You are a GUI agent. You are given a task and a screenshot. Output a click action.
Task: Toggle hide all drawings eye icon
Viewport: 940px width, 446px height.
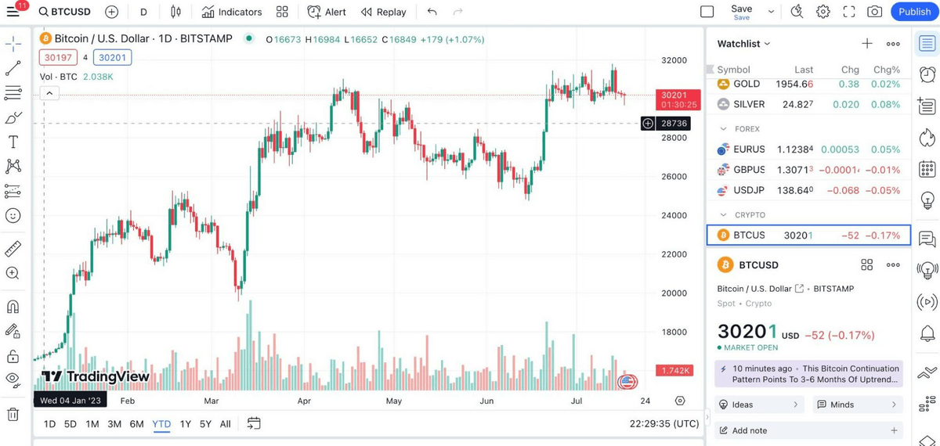(x=13, y=379)
